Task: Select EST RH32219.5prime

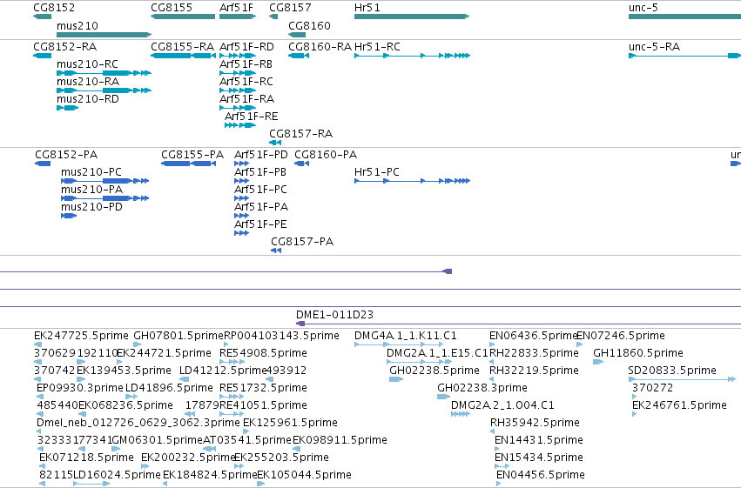Action: tap(534, 371)
